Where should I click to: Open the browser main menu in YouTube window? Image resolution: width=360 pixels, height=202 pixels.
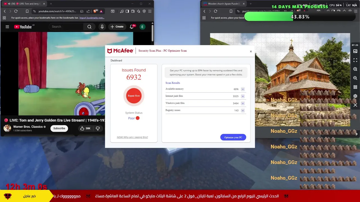[x=150, y=11]
